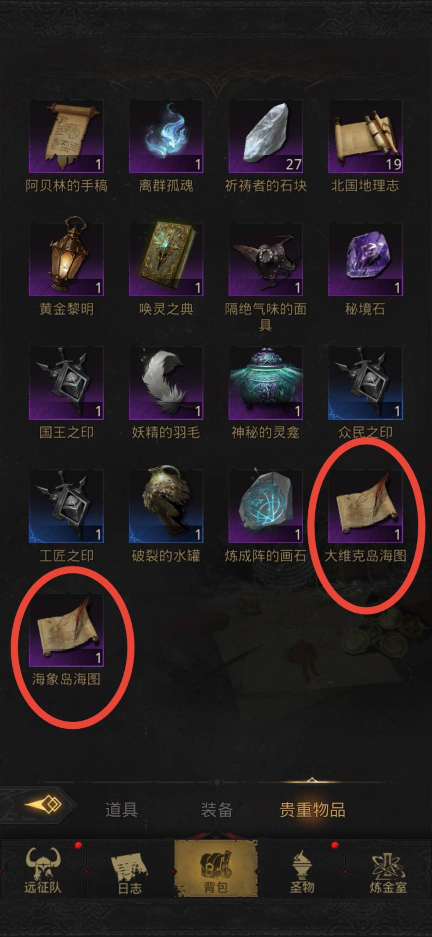This screenshot has height=937, width=432.
Task: Open the 大维克岛海图 map item
Action: 365,506
